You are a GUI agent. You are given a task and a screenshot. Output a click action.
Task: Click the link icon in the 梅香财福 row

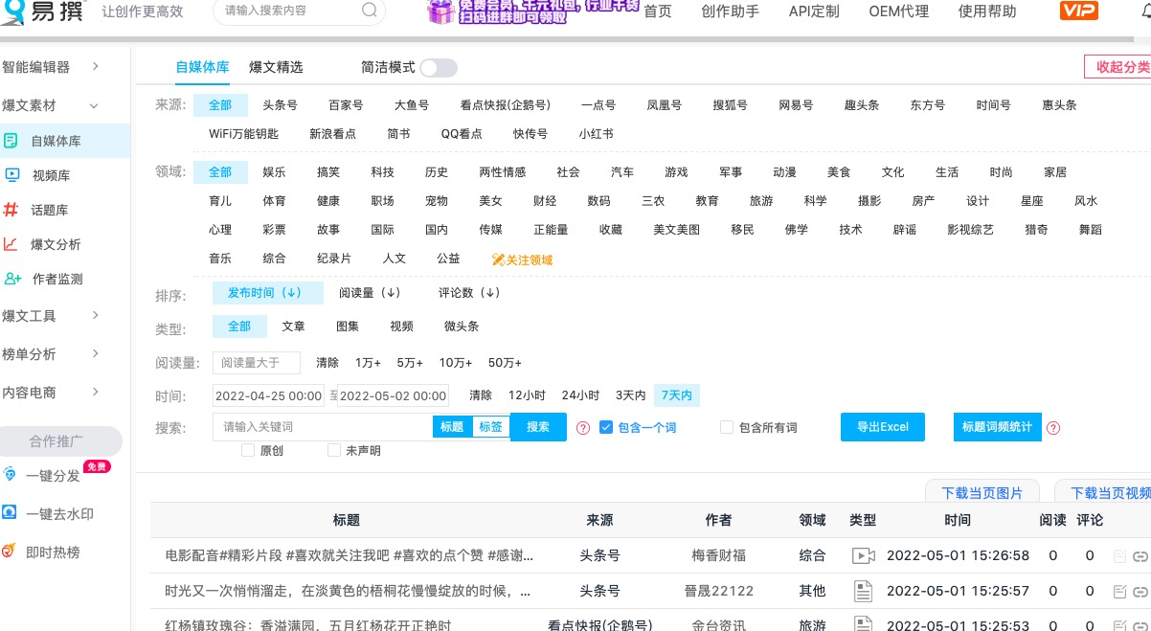[x=1140, y=556]
